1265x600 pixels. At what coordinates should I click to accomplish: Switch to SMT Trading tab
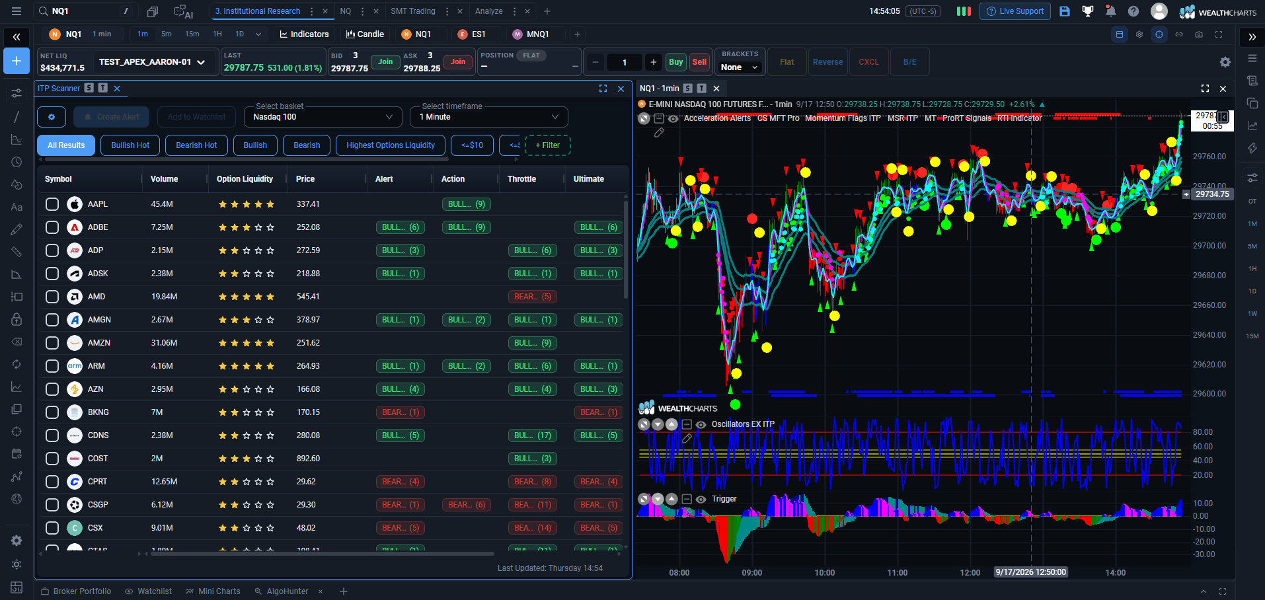pos(413,11)
